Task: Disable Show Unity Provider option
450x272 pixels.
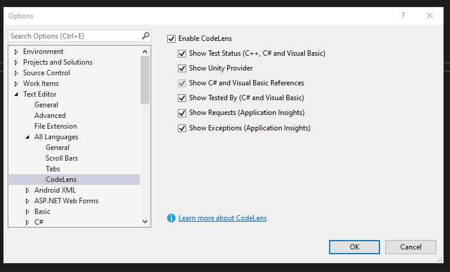Action: pyautogui.click(x=183, y=68)
